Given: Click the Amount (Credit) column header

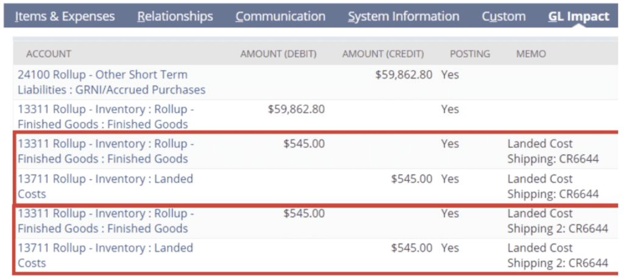Looking at the screenshot, I should click(383, 54).
